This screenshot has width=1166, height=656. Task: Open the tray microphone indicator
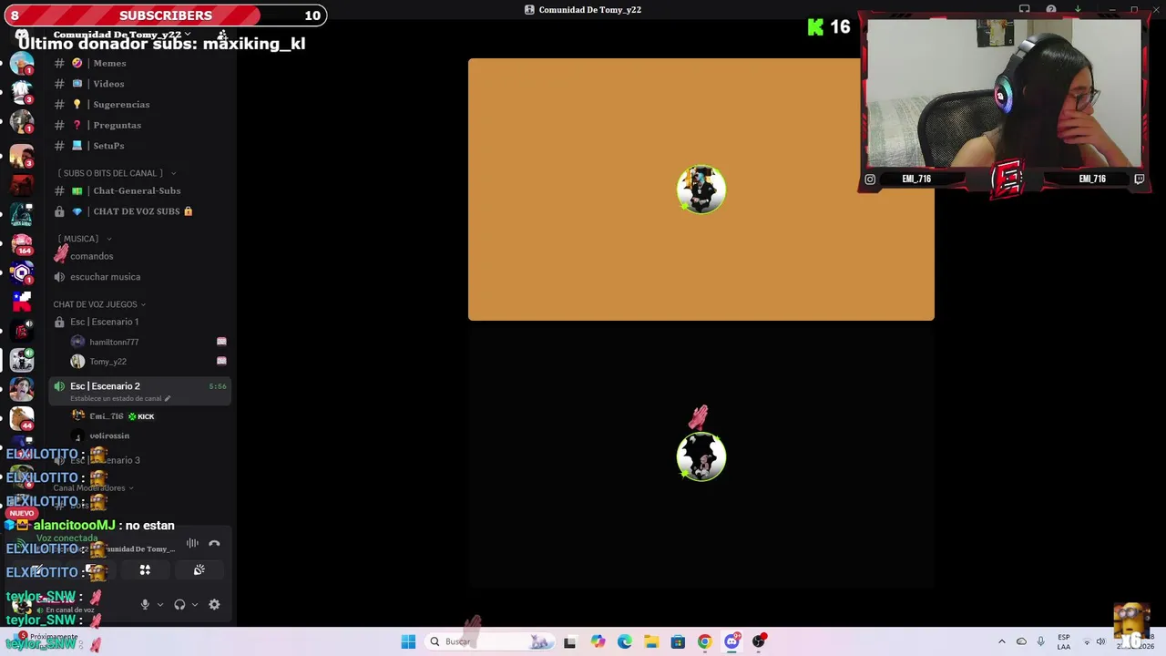pyautogui.click(x=1040, y=641)
